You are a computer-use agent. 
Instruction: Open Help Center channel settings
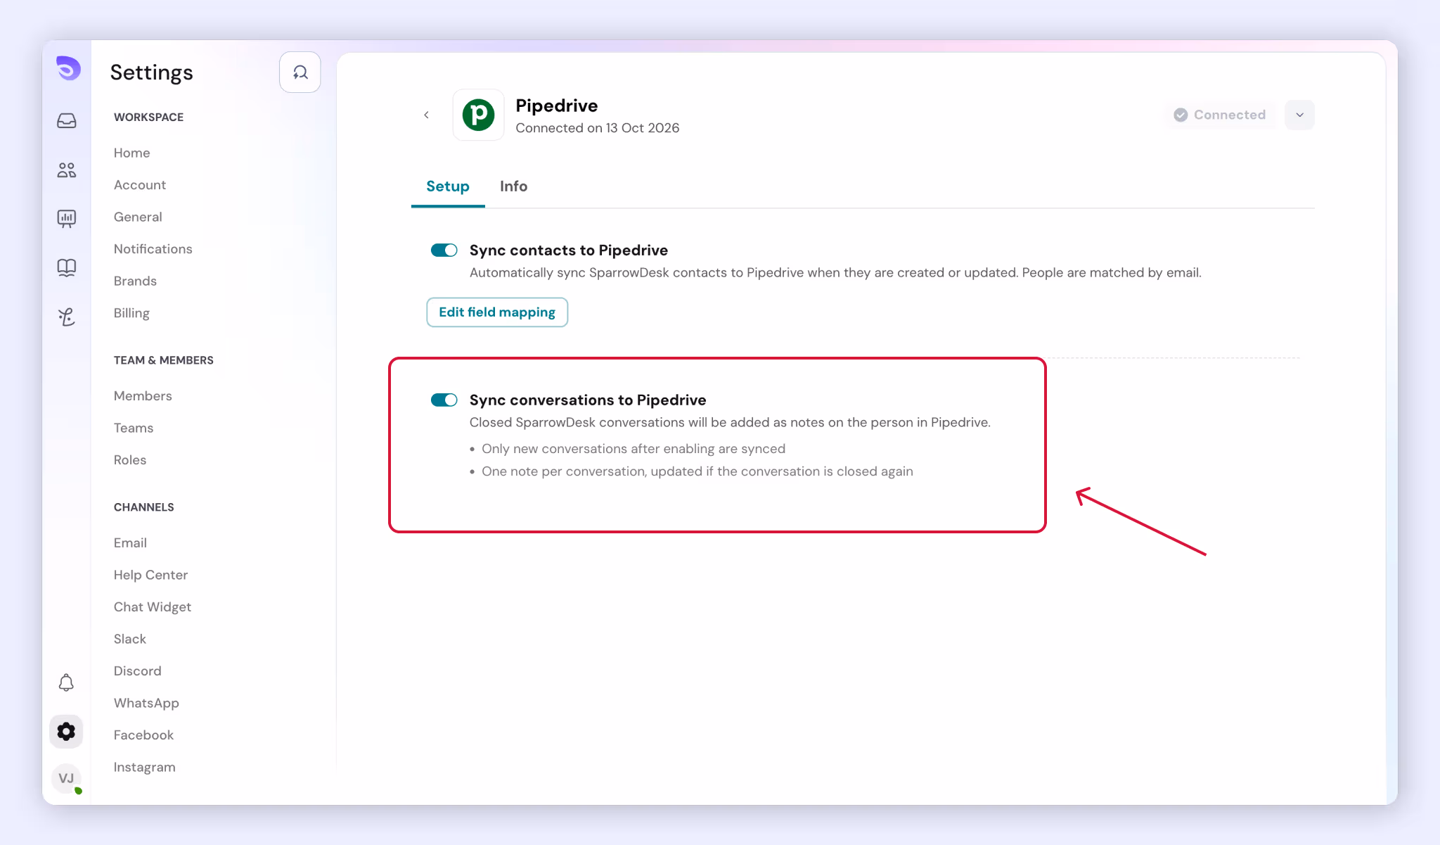pos(150,575)
